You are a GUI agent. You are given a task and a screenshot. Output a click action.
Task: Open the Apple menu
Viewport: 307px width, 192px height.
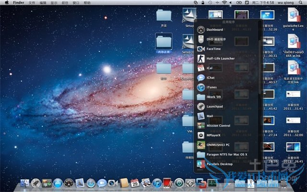(x=6, y=3)
